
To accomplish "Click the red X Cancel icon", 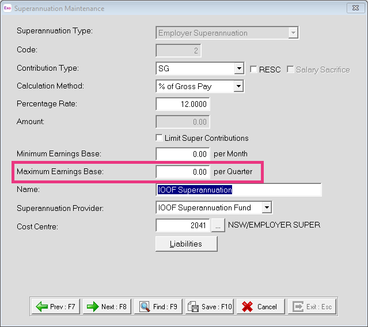I will (x=247, y=307).
